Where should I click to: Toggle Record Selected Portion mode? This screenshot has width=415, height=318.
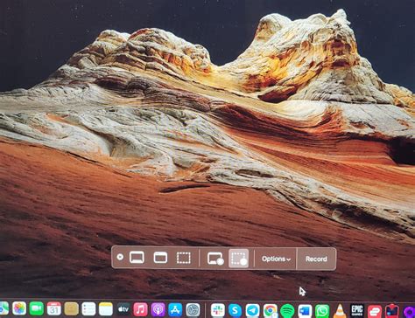(239, 259)
